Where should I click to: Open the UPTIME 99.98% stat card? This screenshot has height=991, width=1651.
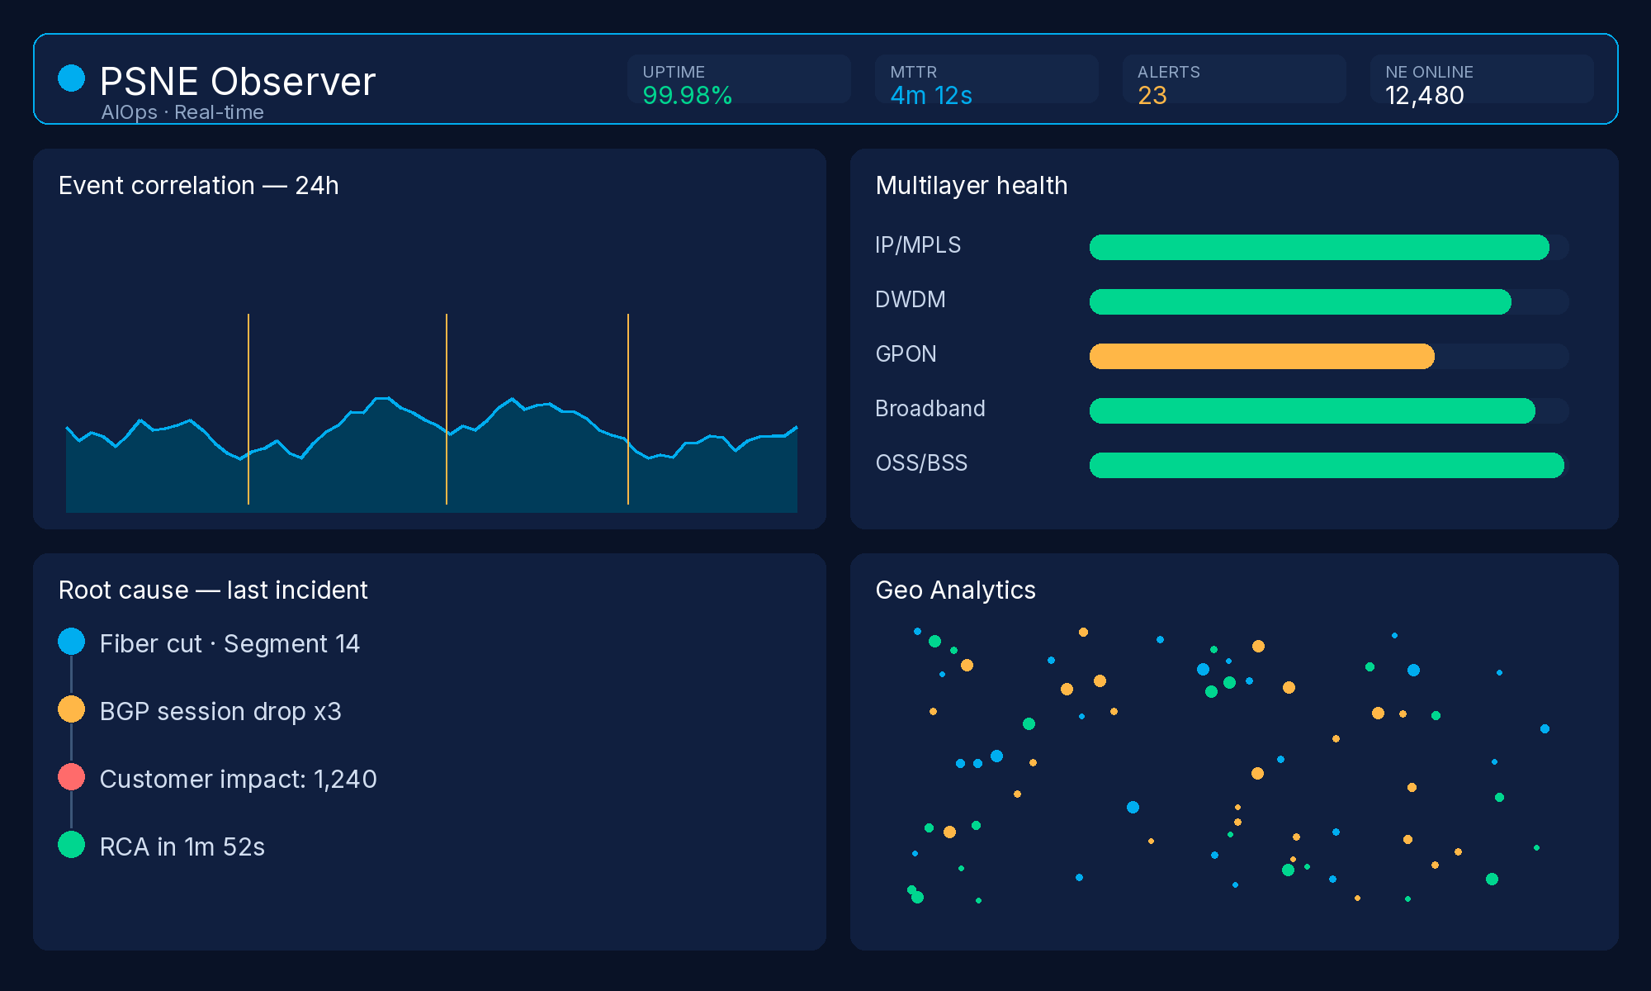click(x=739, y=79)
